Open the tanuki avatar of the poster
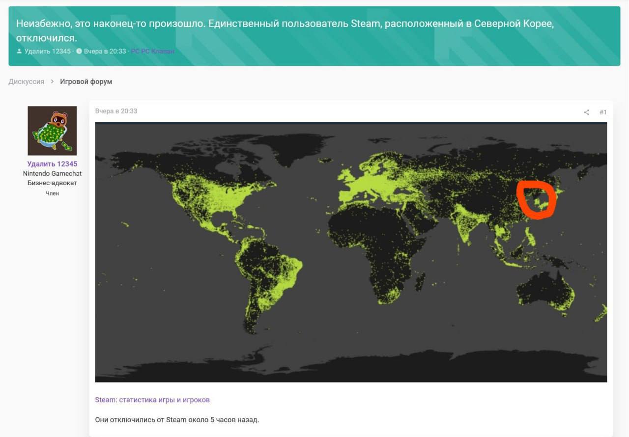This screenshot has height=437, width=629. coord(52,131)
